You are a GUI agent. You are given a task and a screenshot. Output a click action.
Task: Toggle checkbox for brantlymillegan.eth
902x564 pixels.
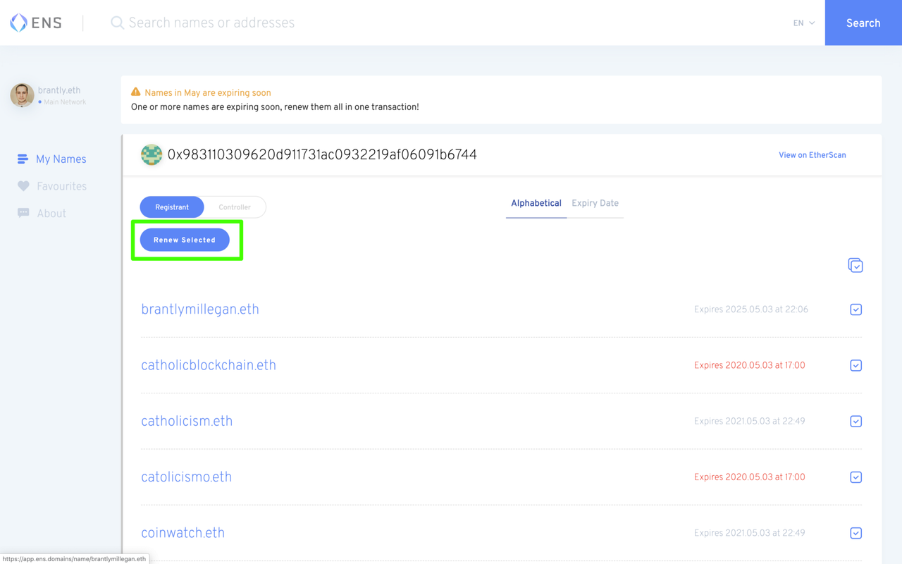click(855, 309)
